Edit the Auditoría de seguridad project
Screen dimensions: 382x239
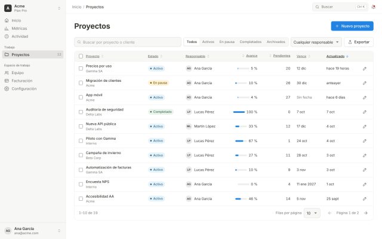(365, 112)
